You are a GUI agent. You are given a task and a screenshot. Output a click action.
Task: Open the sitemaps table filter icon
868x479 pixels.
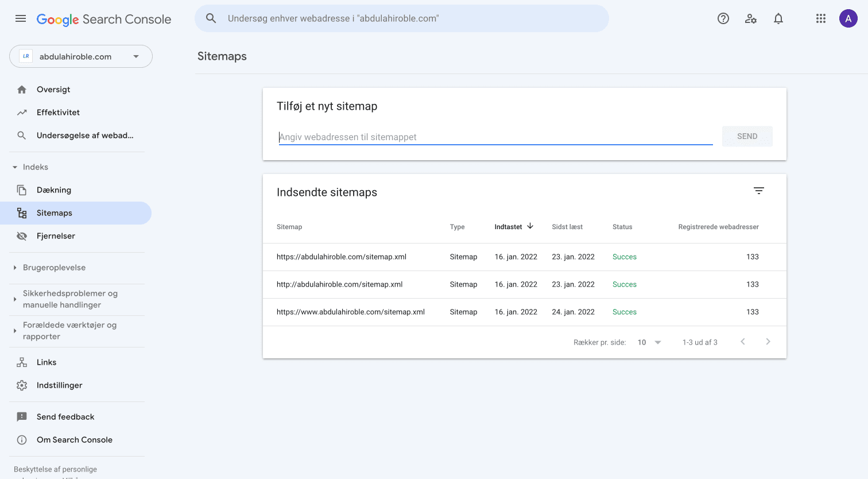pos(759,191)
